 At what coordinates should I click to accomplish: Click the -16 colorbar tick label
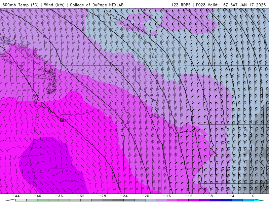(167, 196)
